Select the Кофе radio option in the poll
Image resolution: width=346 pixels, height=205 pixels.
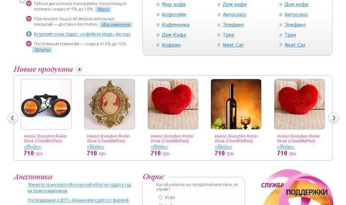click(x=161, y=197)
